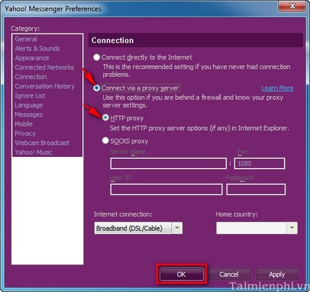Focus the Server name field
The height and width of the screenshot is (292, 310).
pyautogui.click(x=169, y=164)
